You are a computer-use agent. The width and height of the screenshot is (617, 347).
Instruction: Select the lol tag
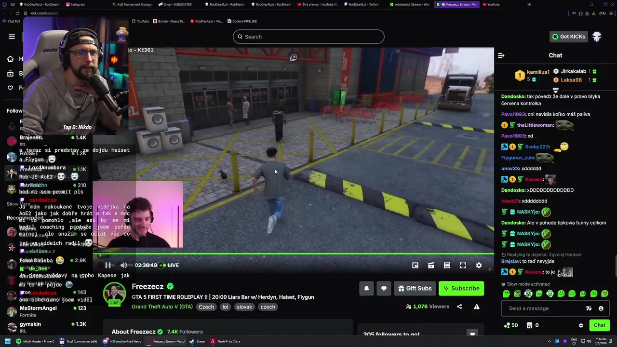(225, 307)
